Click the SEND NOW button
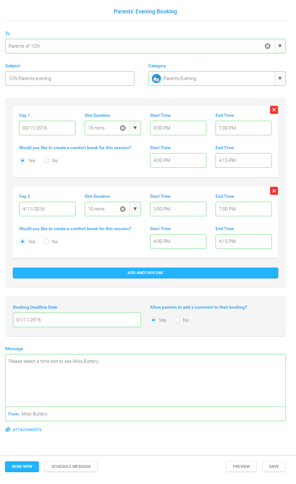 (x=22, y=466)
